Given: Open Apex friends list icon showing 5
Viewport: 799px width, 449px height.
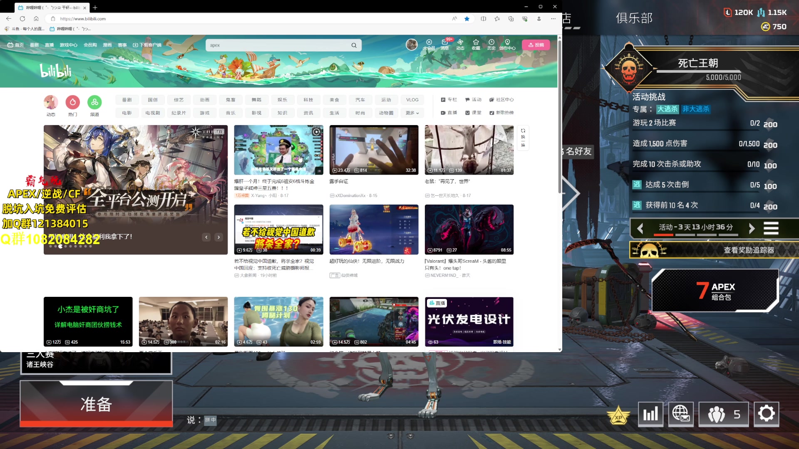Looking at the screenshot, I should [723, 414].
